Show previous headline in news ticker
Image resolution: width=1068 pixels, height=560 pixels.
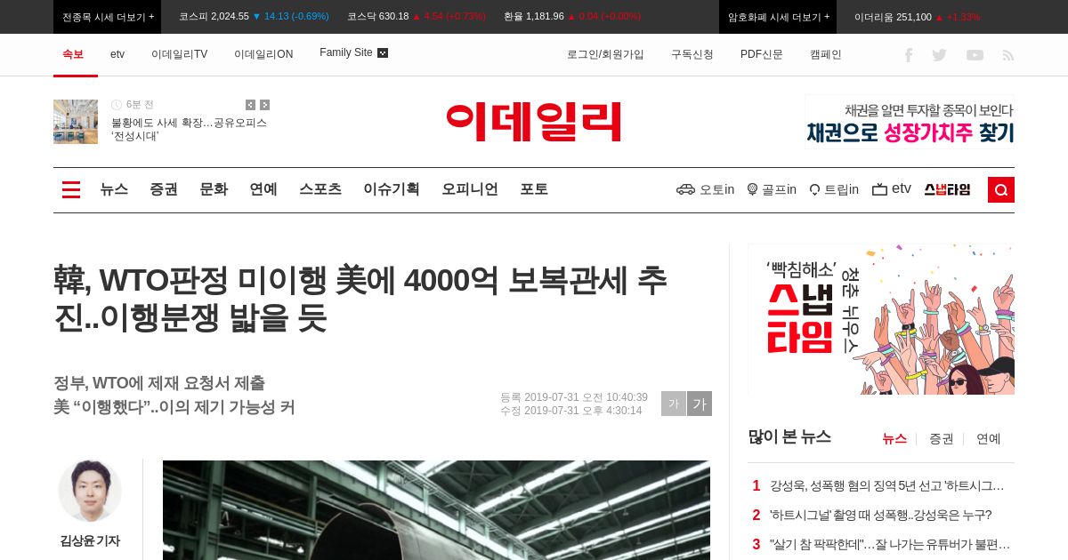click(250, 105)
